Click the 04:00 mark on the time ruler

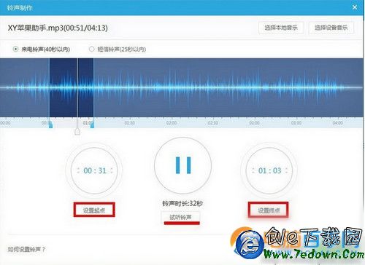coord(338,123)
